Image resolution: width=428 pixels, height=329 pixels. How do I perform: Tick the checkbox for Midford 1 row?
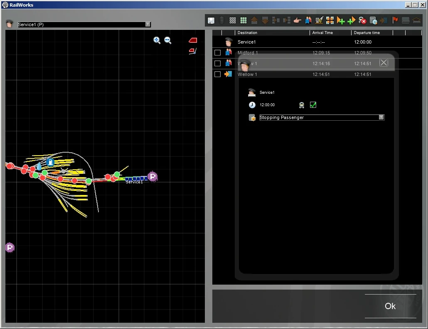[x=217, y=53]
